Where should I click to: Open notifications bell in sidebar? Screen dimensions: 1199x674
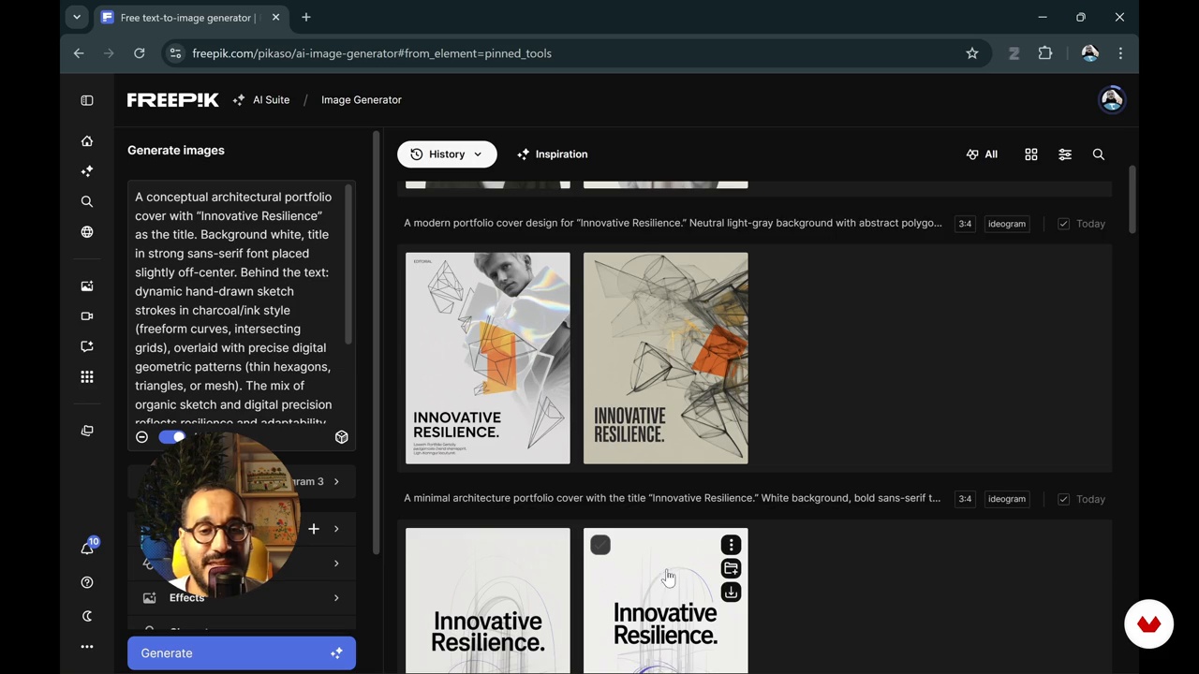(x=87, y=549)
